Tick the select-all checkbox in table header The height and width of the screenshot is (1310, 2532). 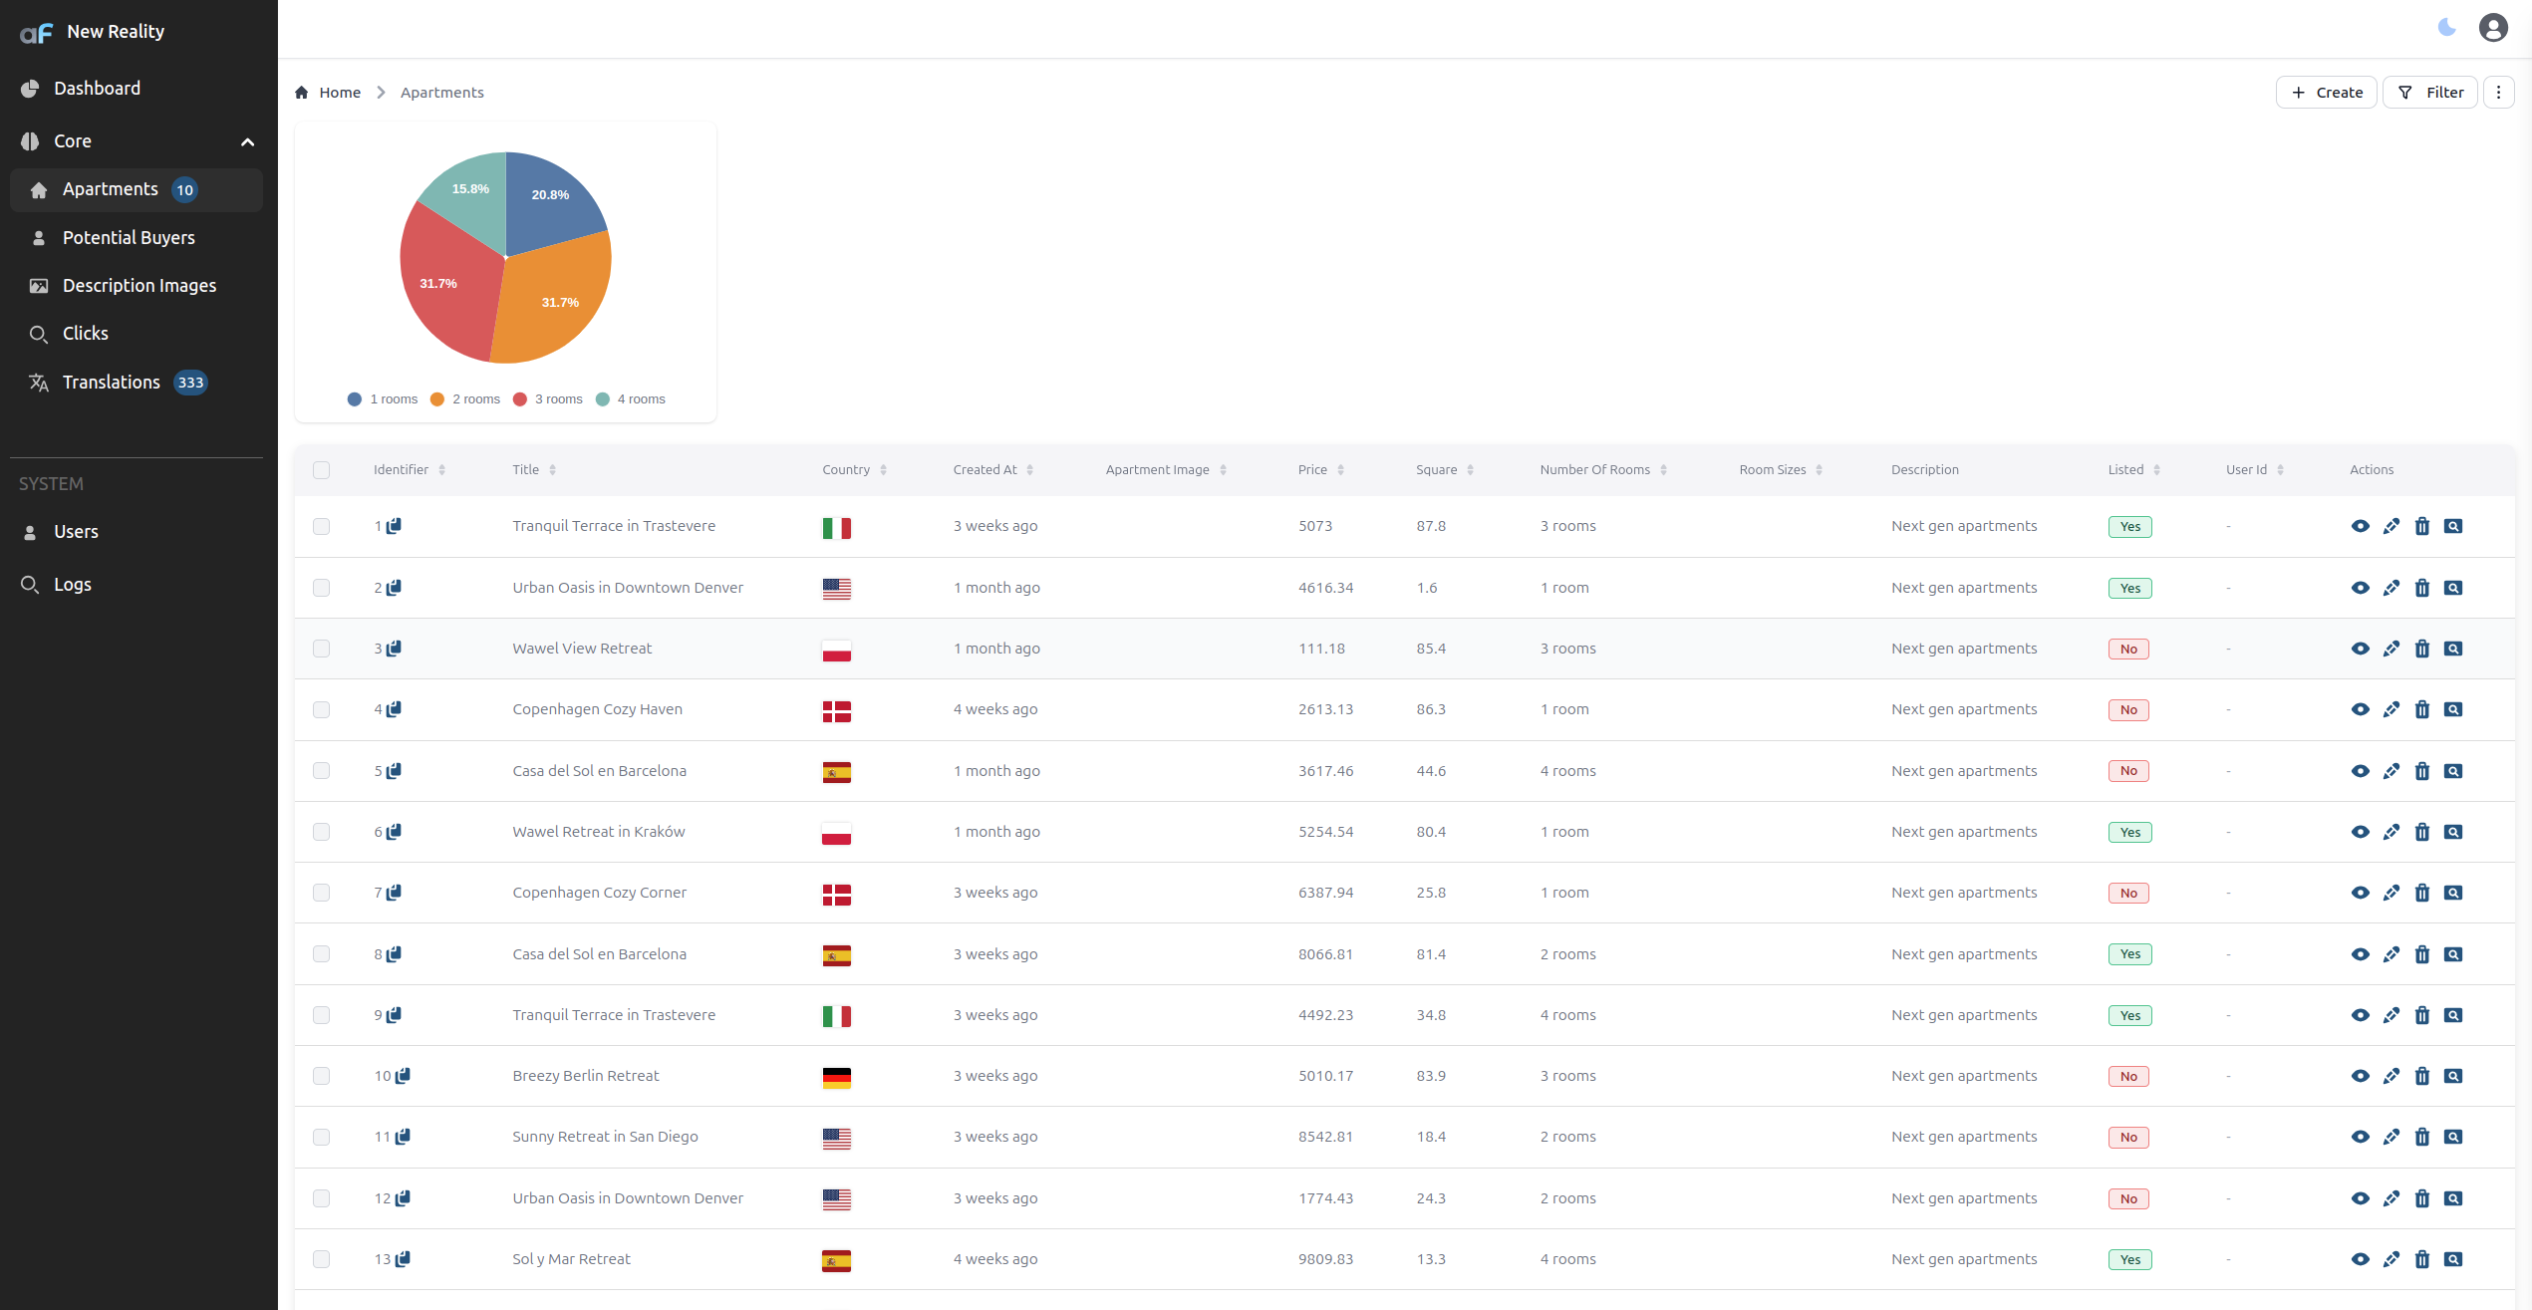pos(321,470)
